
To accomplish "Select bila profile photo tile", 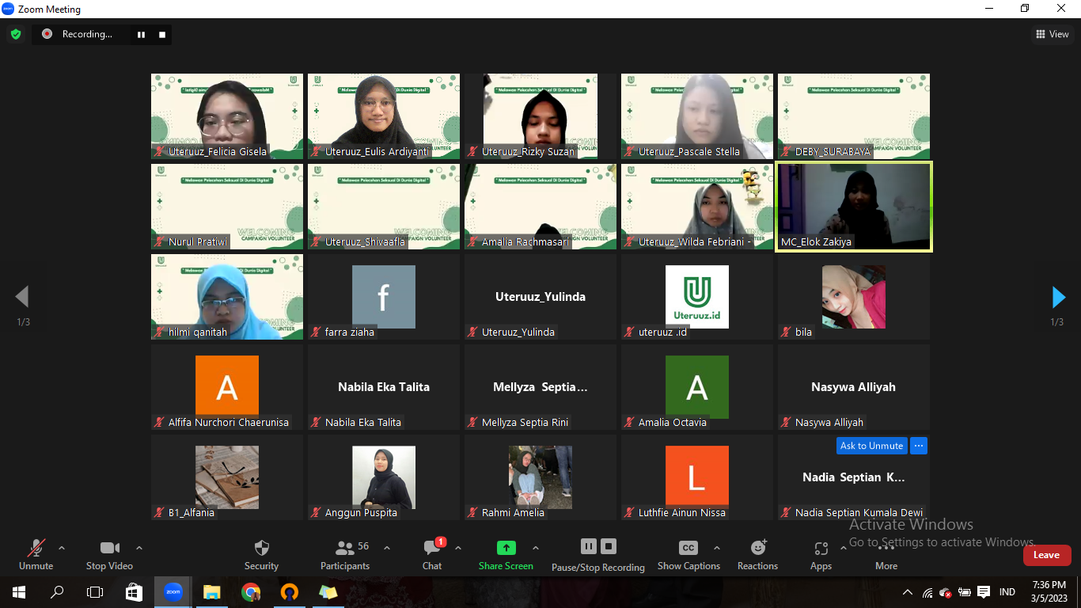I will coord(854,297).
